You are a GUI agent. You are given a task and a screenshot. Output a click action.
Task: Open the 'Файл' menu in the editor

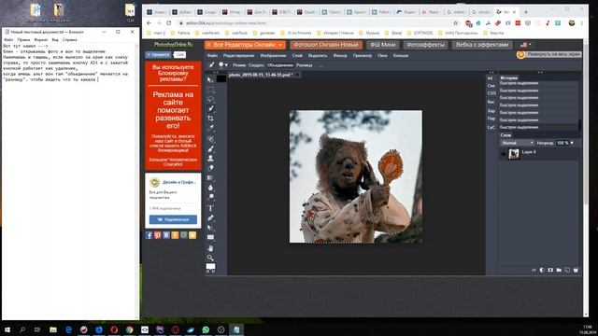(x=212, y=56)
